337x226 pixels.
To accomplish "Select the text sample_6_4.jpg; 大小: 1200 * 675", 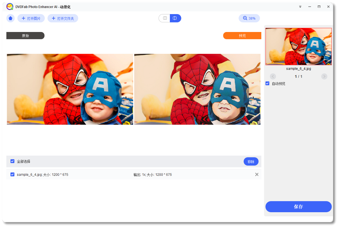I will (x=42, y=175).
